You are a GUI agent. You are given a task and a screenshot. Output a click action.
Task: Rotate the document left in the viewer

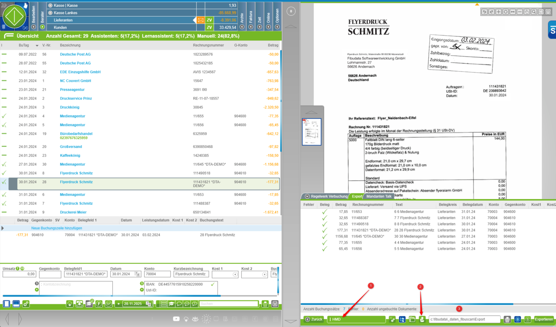click(484, 12)
